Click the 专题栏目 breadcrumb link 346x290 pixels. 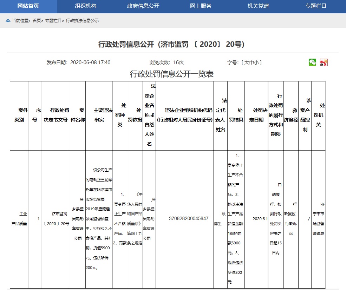point(53,21)
